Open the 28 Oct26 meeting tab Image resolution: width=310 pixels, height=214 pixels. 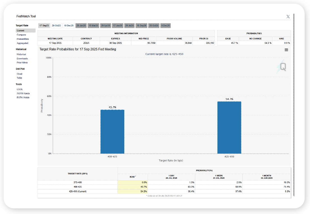point(154,26)
